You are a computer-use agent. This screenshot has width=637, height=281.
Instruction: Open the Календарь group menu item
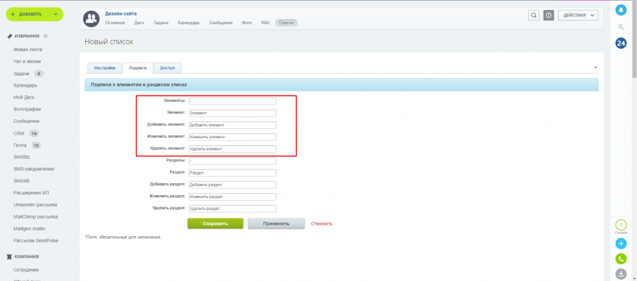coord(189,23)
